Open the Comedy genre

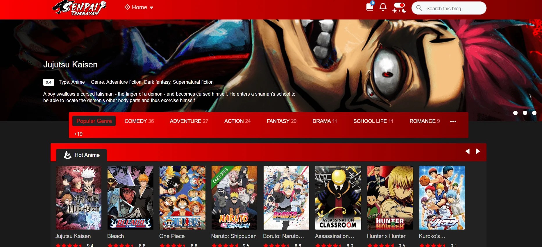click(x=139, y=121)
